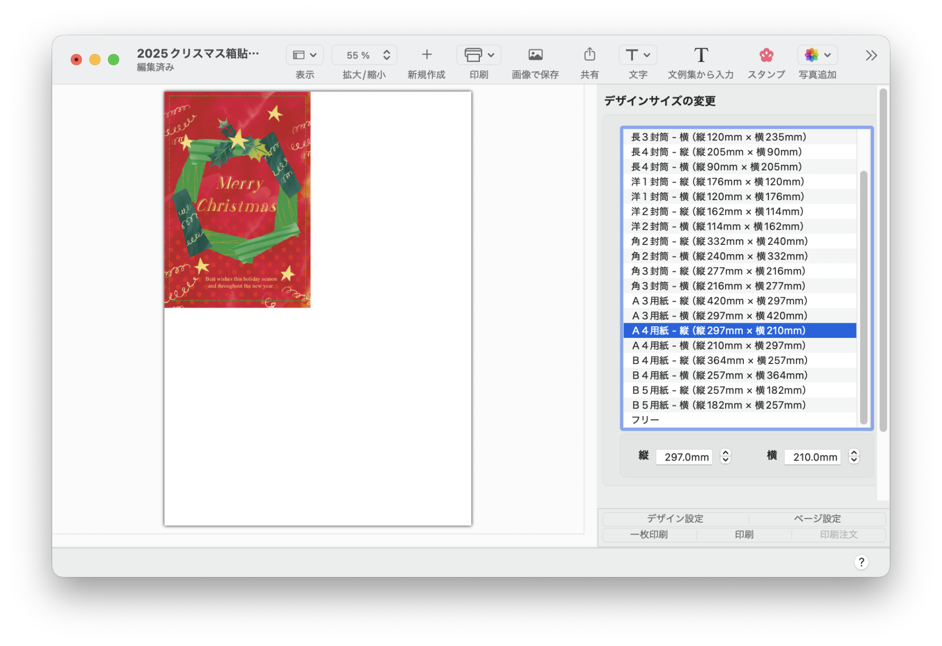The width and height of the screenshot is (942, 646).
Task: Click the 一枚印刷 button
Action: 649,535
